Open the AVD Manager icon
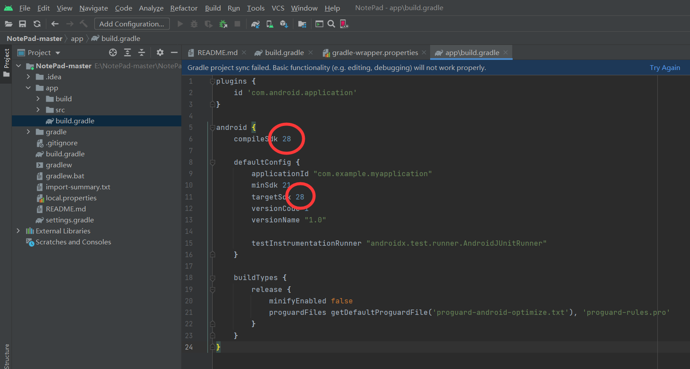The height and width of the screenshot is (369, 690). tap(270, 24)
